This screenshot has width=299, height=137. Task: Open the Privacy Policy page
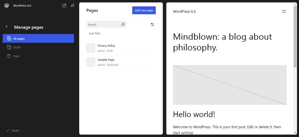pos(106,46)
